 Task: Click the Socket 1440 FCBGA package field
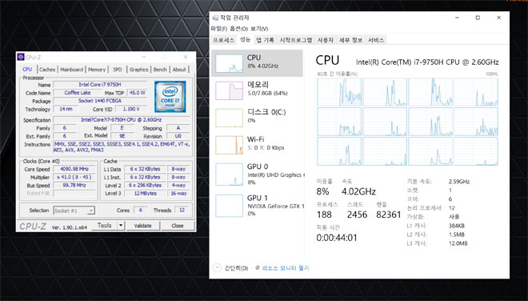pyautogui.click(x=100, y=101)
